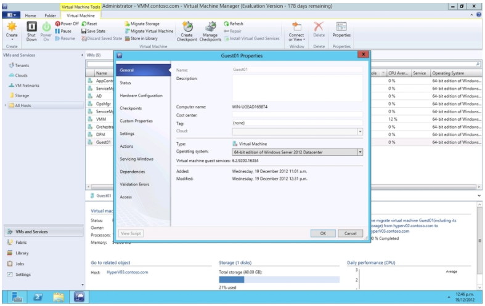Click Discard Saved State
Screen dimensions: 485x306
pos(102,39)
